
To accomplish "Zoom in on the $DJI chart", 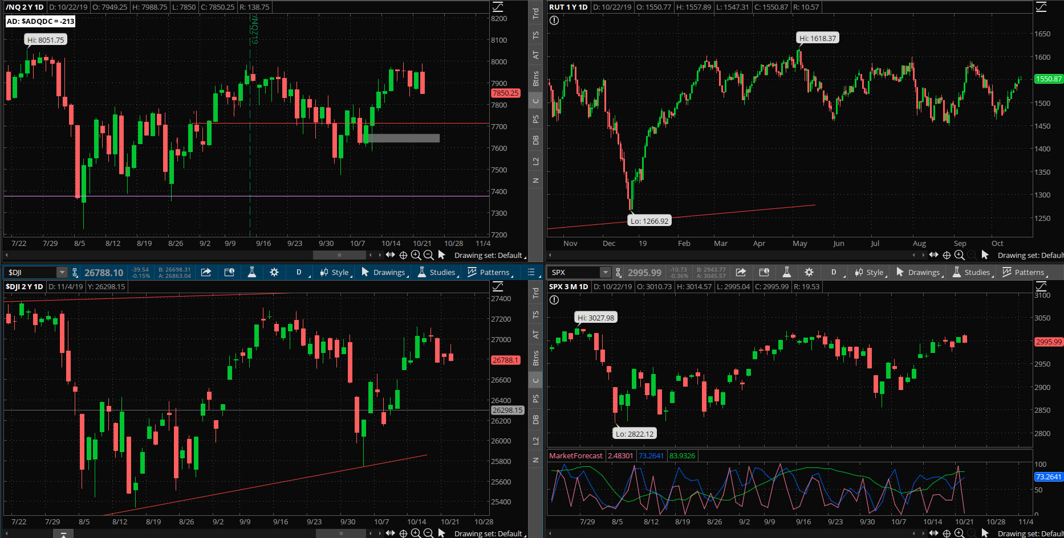I will pyautogui.click(x=416, y=533).
